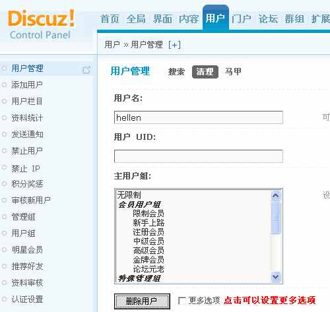Click listbox scroll up arrow
This screenshot has height=312, width=330.
point(276,195)
